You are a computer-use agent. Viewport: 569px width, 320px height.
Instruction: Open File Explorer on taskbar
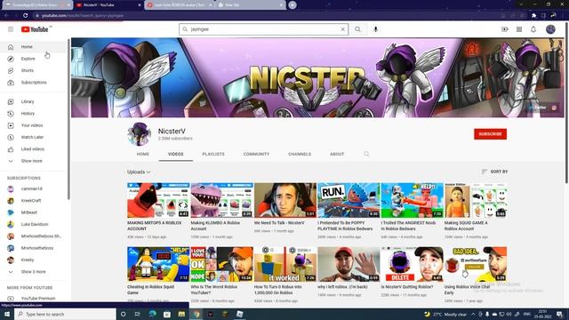(181, 314)
